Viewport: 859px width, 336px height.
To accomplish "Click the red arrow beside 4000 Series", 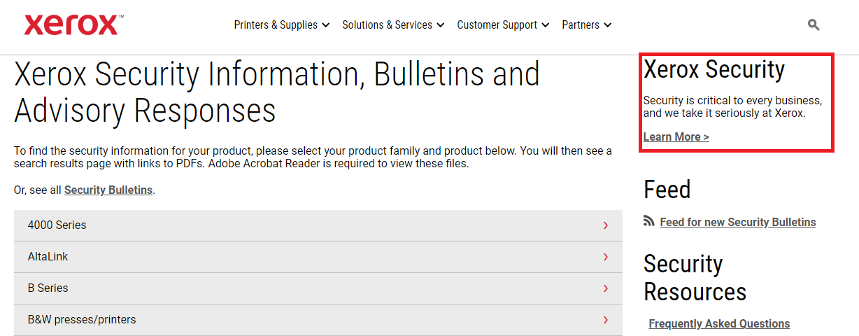I will click(605, 225).
